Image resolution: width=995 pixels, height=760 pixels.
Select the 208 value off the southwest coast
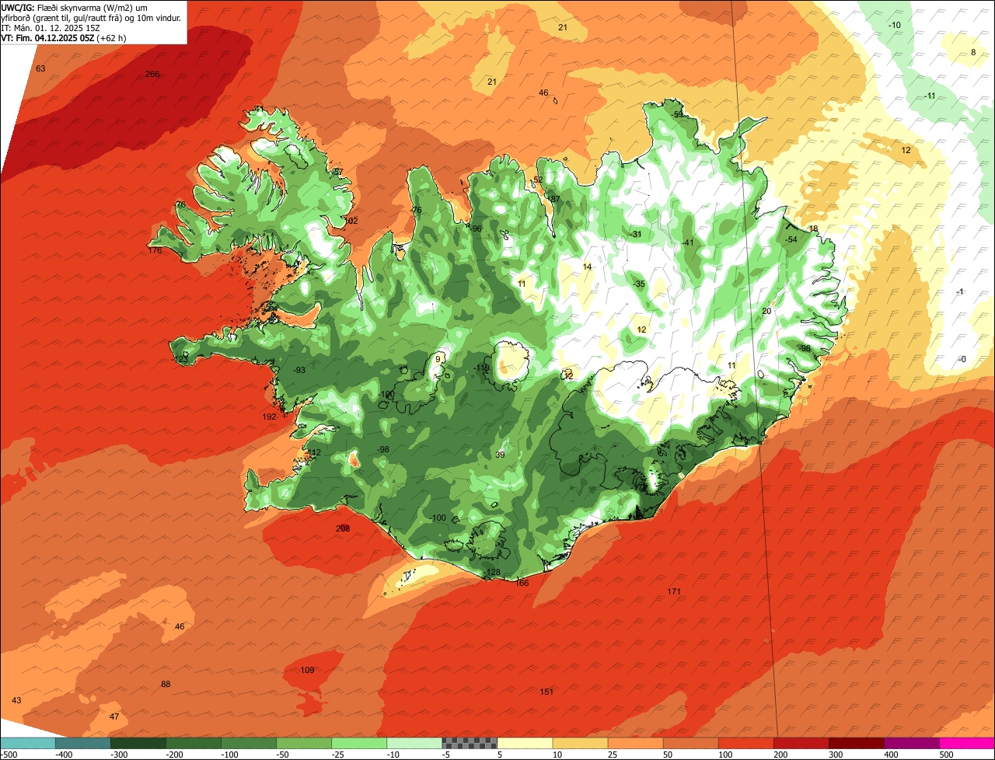[x=343, y=528]
